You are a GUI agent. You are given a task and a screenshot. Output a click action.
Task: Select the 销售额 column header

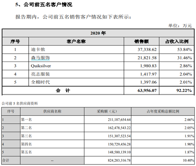coord(141,41)
